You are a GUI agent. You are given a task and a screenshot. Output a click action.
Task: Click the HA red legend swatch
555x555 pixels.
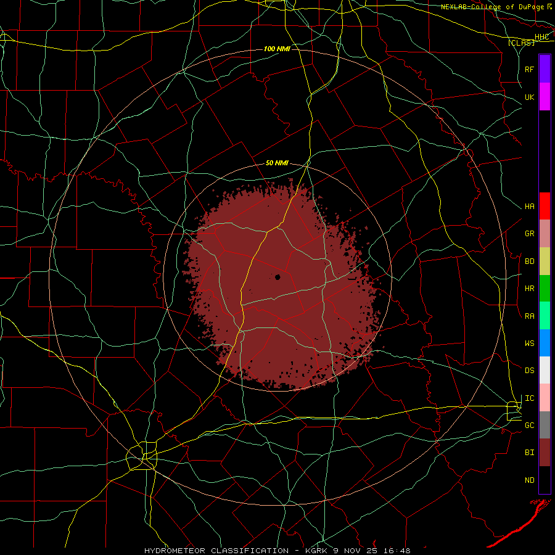point(545,206)
